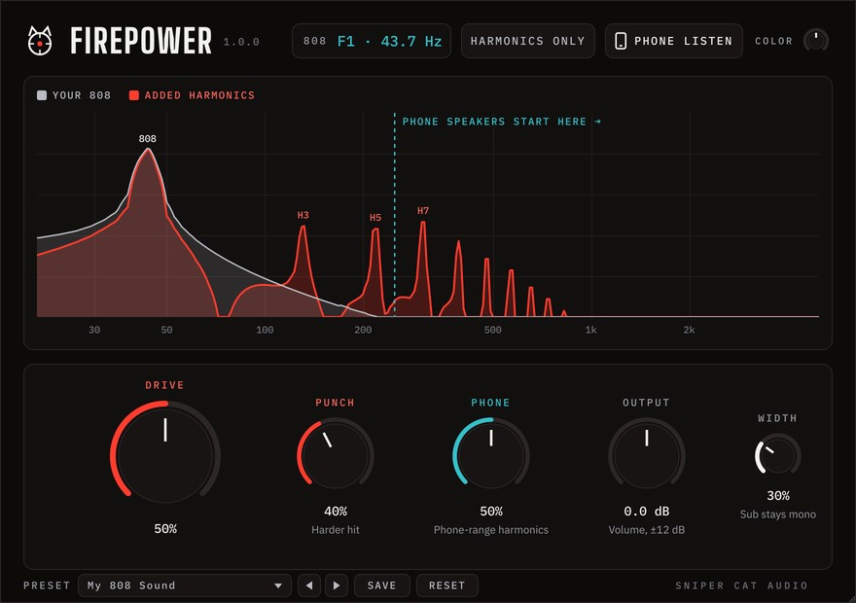
Task: Click the 500 frequency axis label
Action: [x=492, y=330]
